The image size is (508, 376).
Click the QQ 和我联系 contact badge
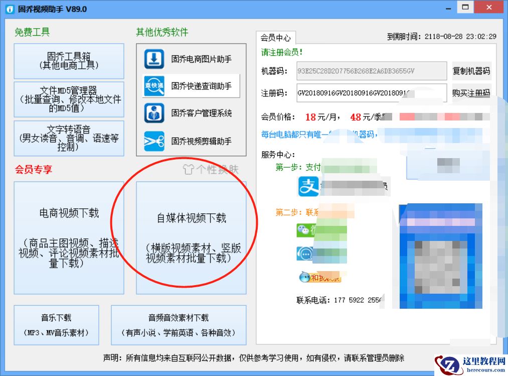320,277
